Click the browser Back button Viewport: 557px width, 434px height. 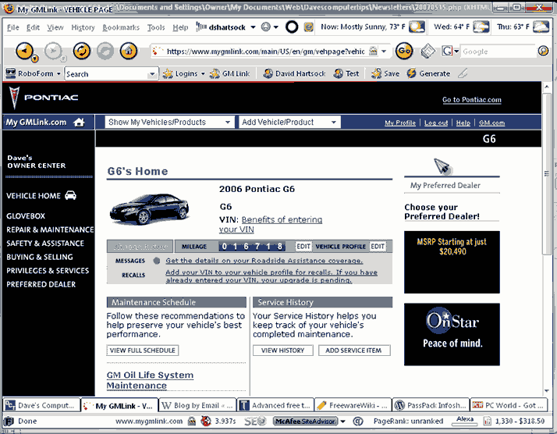pos(24,51)
